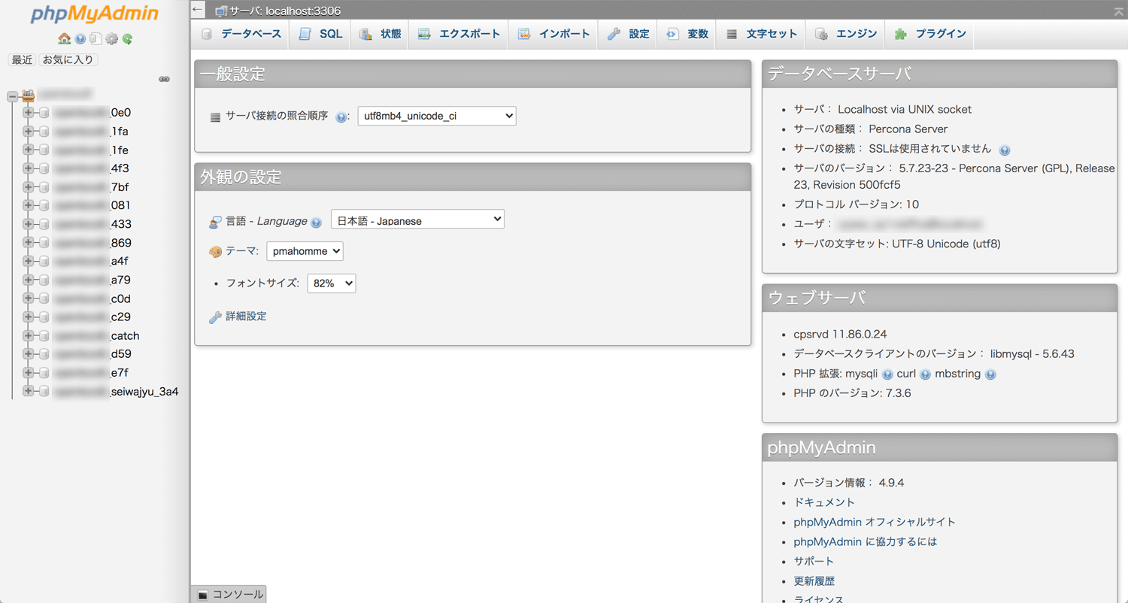Click help icon next to Language label
This screenshot has height=603, width=1128.
point(316,223)
